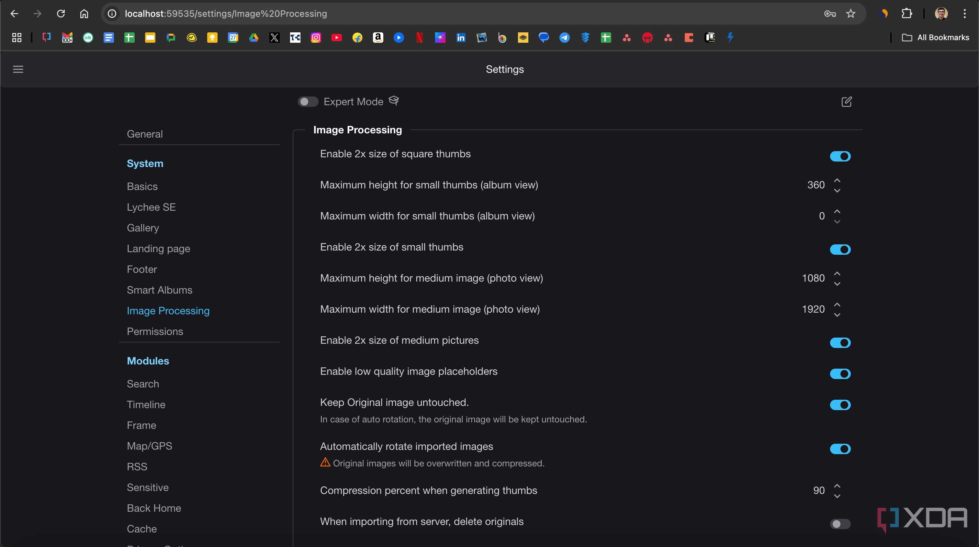Toggle Enable 2x size of small thumbs
The width and height of the screenshot is (979, 547).
(x=840, y=250)
